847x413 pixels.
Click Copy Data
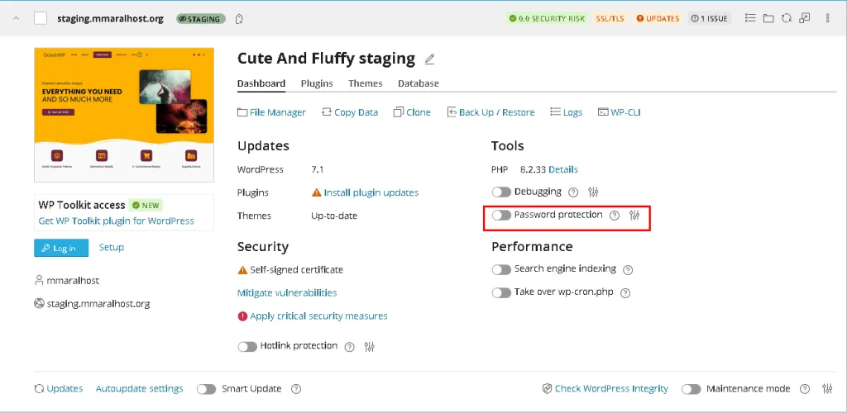pyautogui.click(x=350, y=112)
